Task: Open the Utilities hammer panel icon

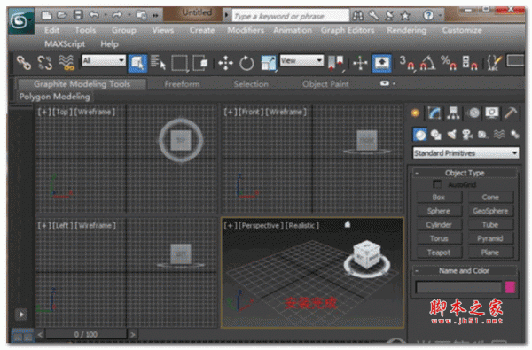Action: tap(511, 113)
